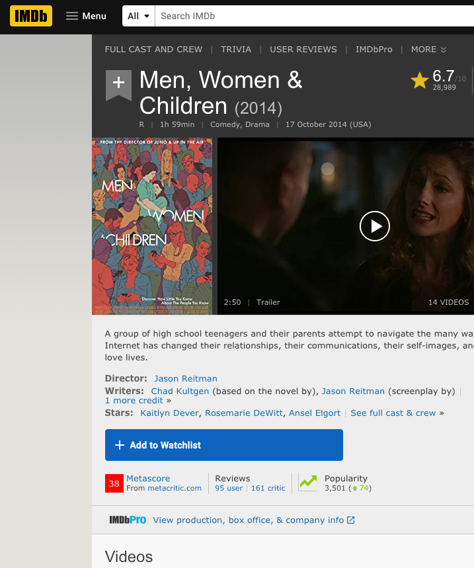This screenshot has height=568, width=474.
Task: Visit metacritic.com link
Action: tap(175, 488)
